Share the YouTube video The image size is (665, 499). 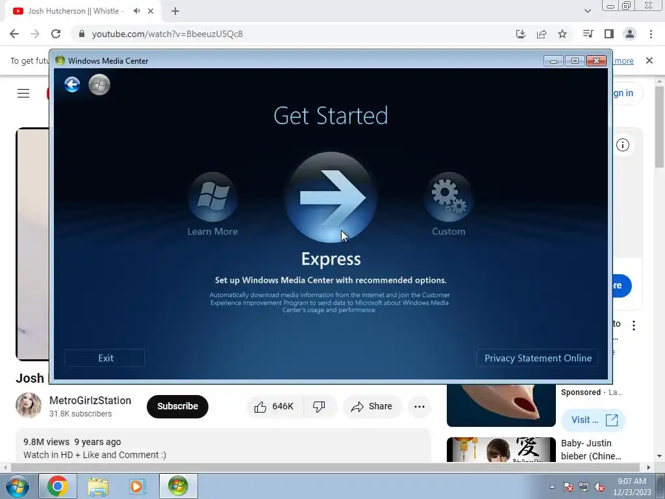(371, 407)
